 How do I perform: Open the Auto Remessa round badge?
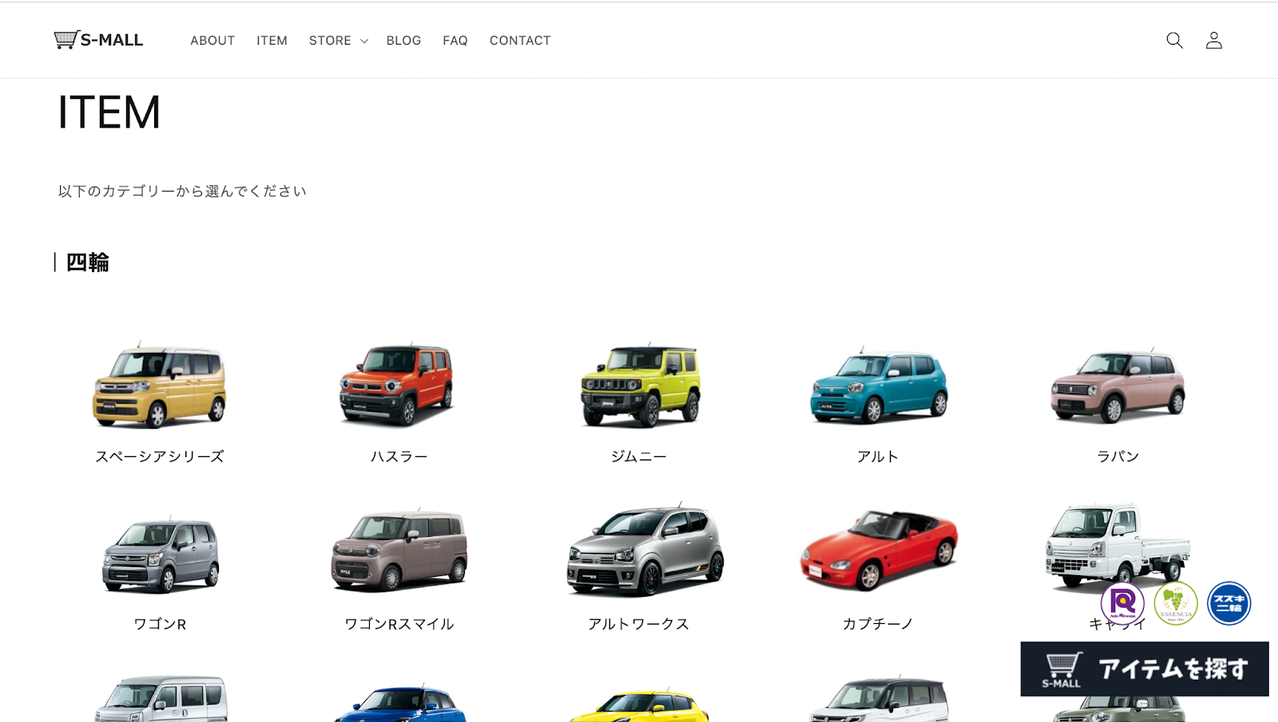(x=1122, y=602)
